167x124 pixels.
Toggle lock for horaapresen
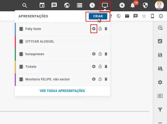[x=100, y=54]
